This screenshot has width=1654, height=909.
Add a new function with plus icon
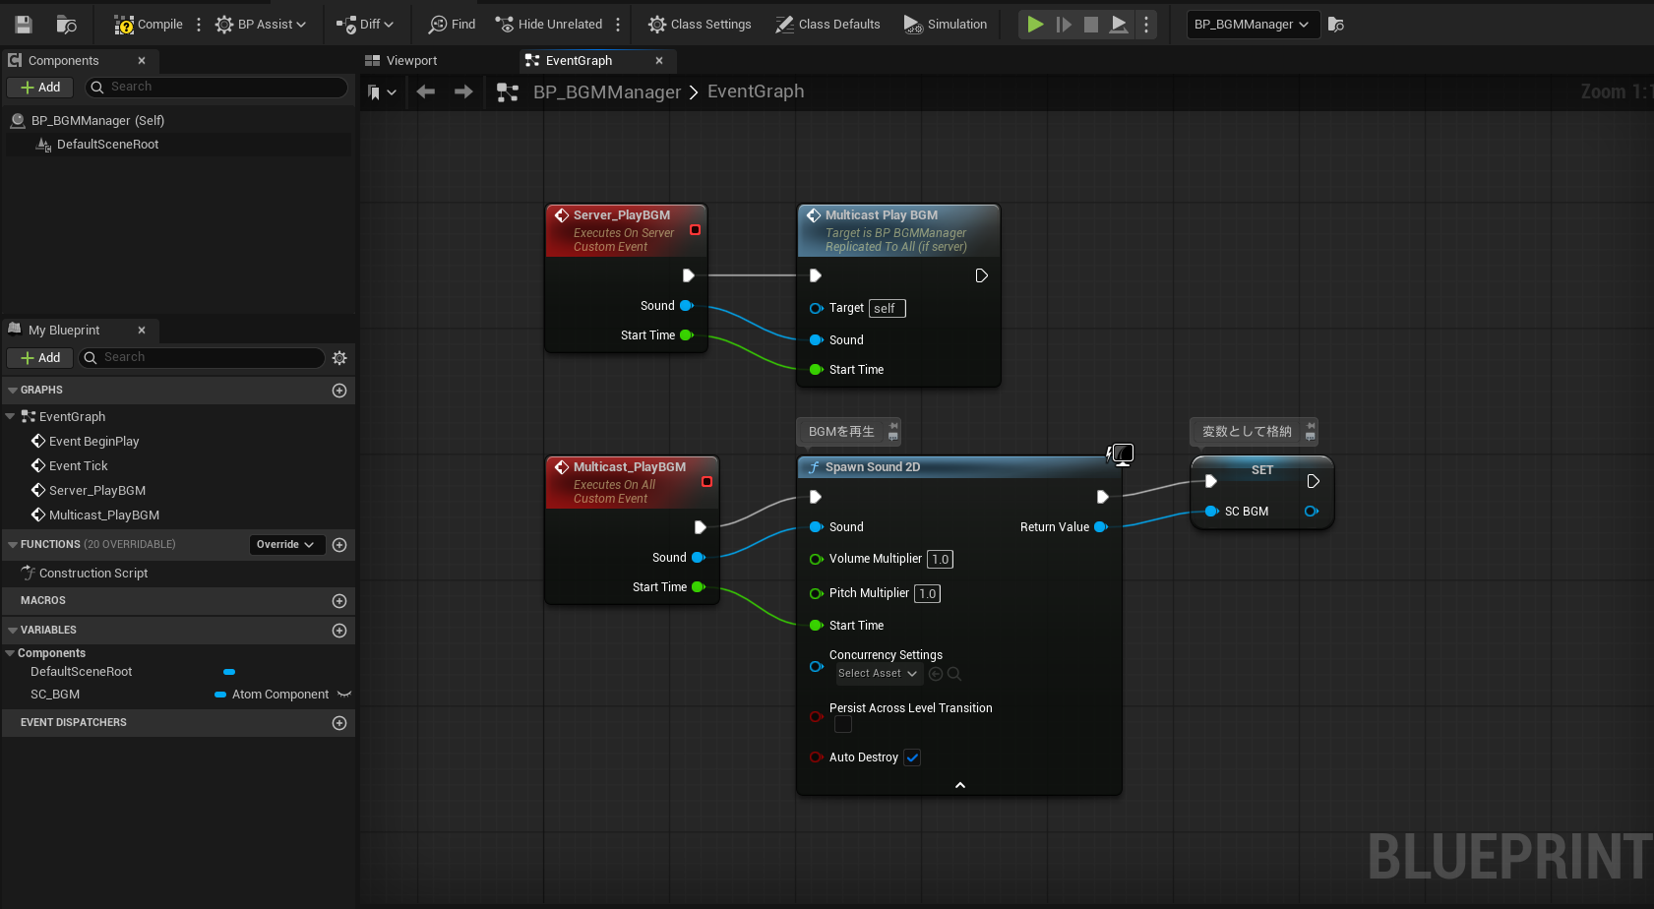339,545
